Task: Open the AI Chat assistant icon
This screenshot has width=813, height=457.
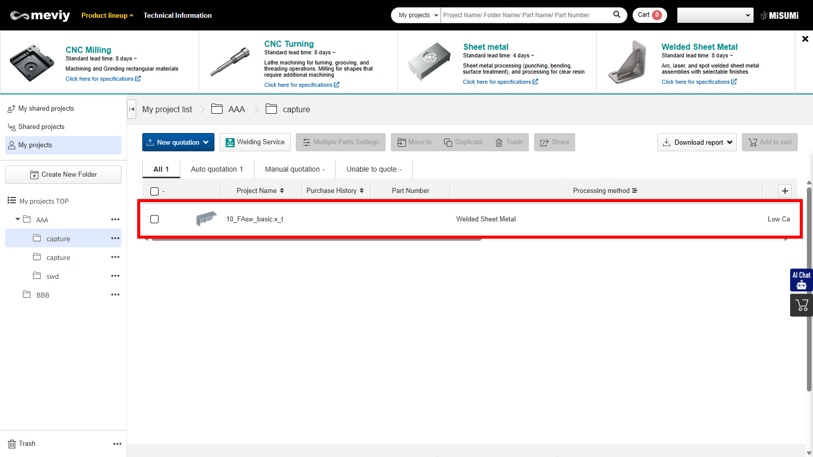Action: pyautogui.click(x=801, y=280)
